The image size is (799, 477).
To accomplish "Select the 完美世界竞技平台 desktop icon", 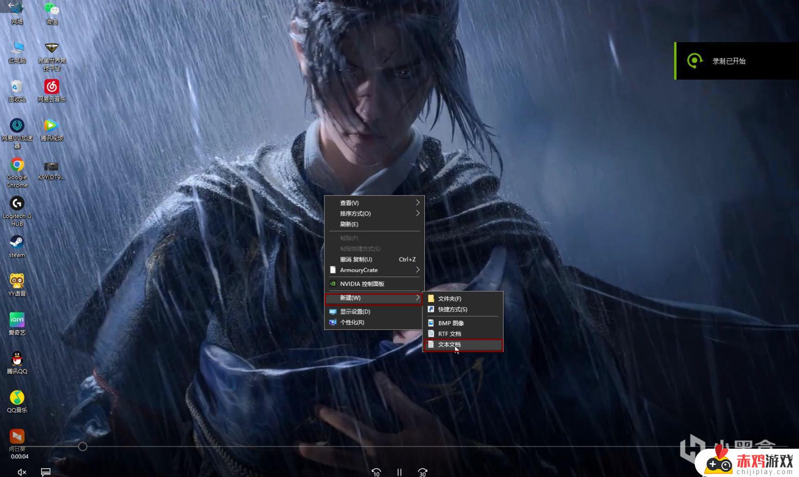I will point(51,56).
